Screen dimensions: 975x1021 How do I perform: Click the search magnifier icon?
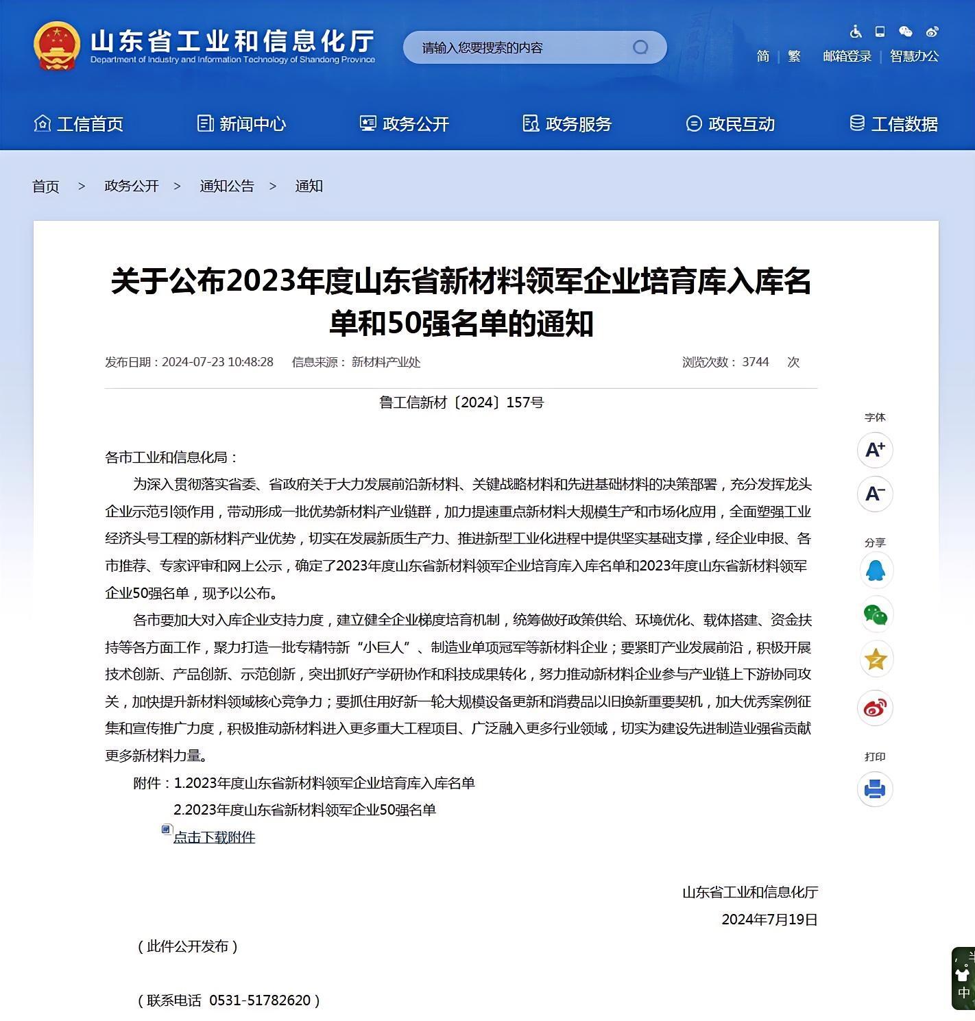(641, 47)
